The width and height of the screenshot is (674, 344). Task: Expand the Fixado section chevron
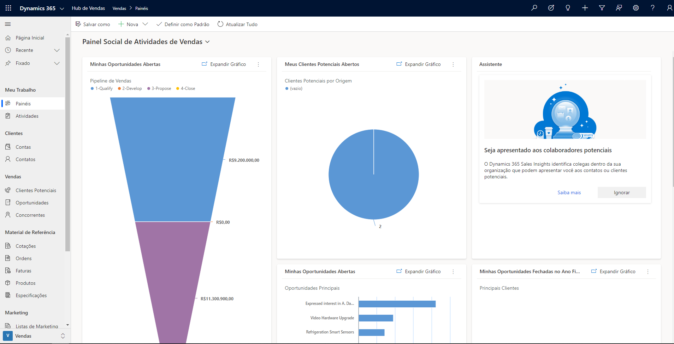click(x=57, y=63)
